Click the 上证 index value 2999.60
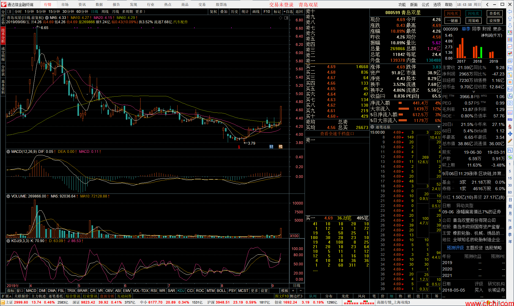 pyautogui.click(x=21, y=302)
